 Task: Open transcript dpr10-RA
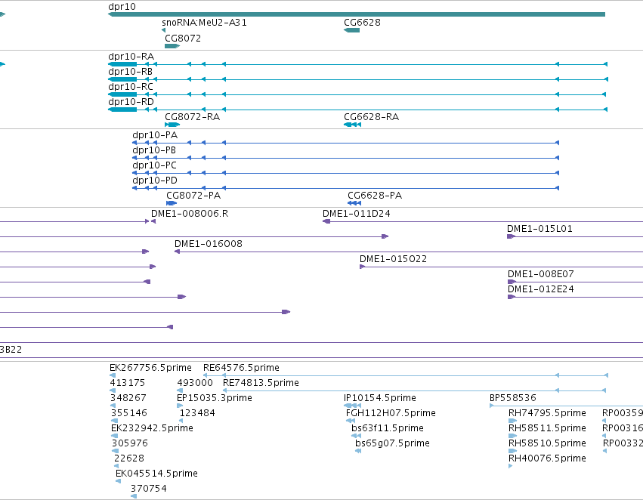357,64
